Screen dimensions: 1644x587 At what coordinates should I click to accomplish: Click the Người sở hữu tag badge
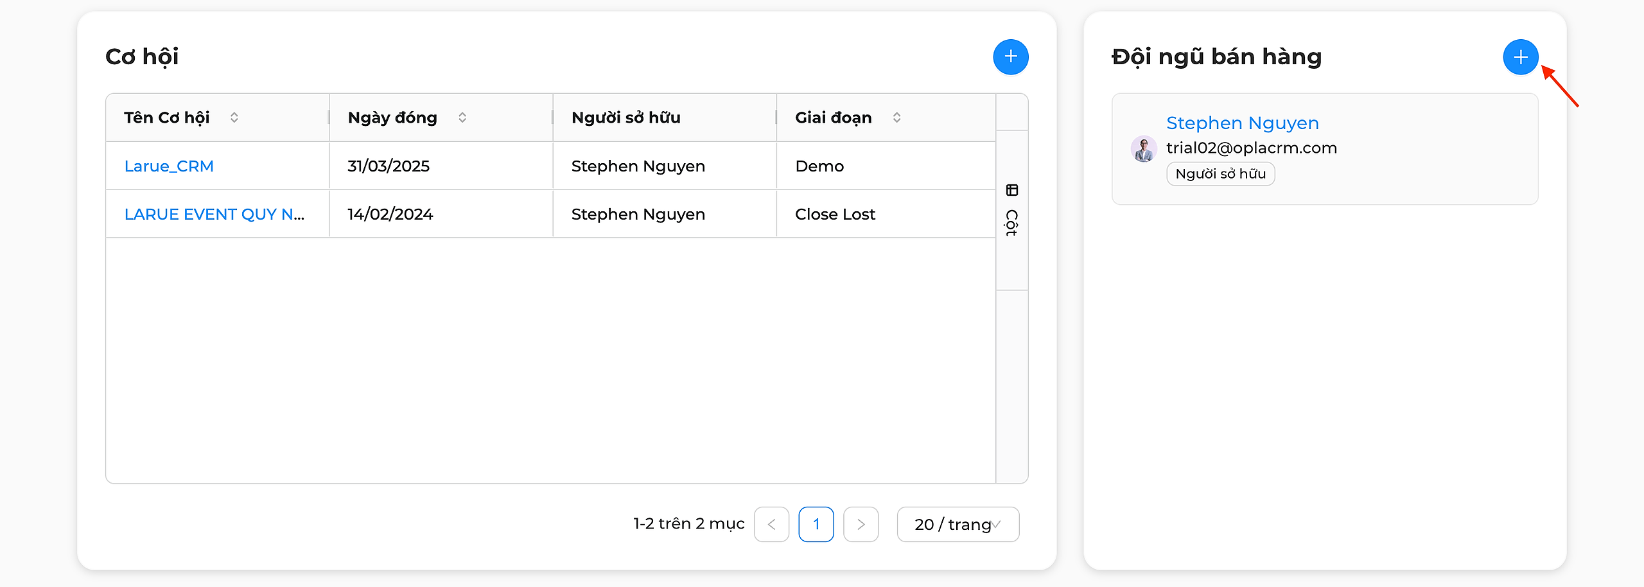tap(1221, 174)
